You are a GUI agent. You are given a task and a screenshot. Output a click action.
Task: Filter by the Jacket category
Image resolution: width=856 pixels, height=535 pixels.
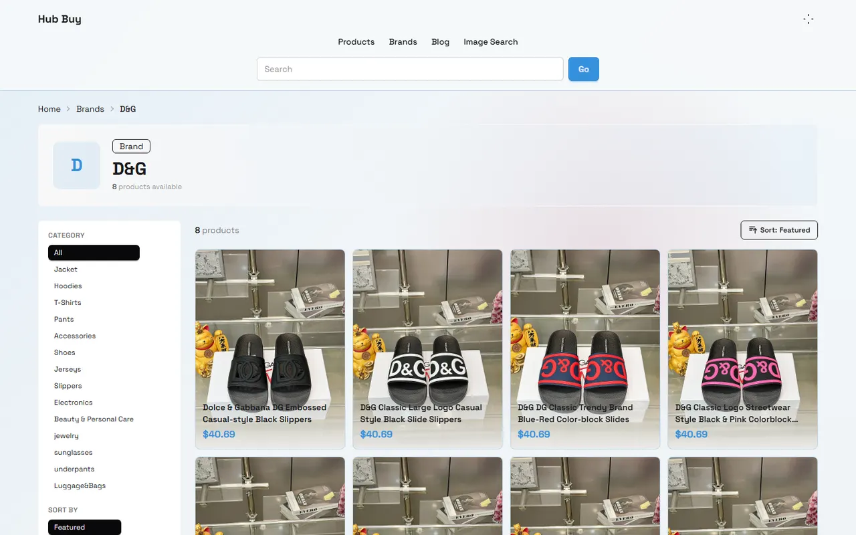click(x=66, y=270)
